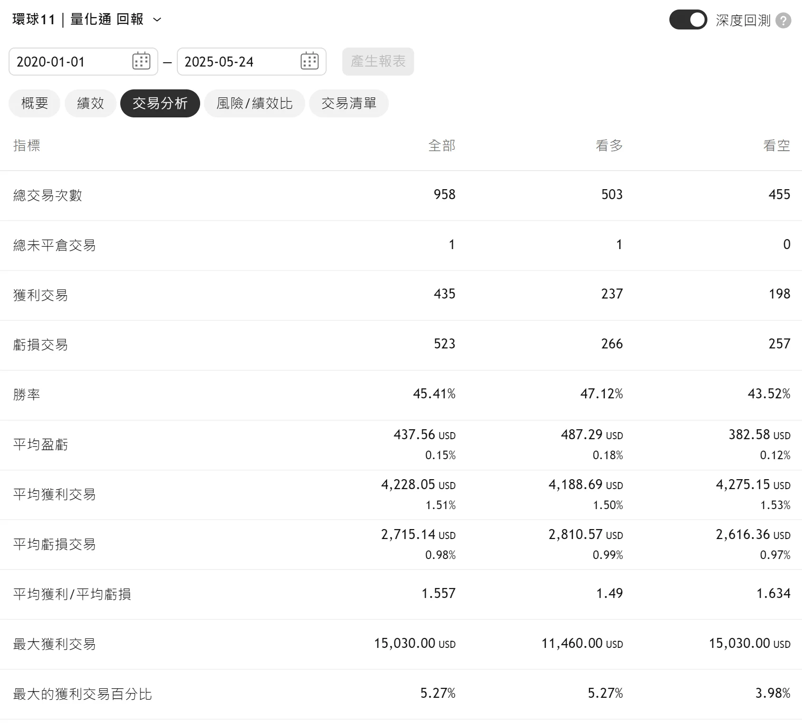The width and height of the screenshot is (802, 723).
Task: Click the 產生報表 button
Action: tap(378, 61)
